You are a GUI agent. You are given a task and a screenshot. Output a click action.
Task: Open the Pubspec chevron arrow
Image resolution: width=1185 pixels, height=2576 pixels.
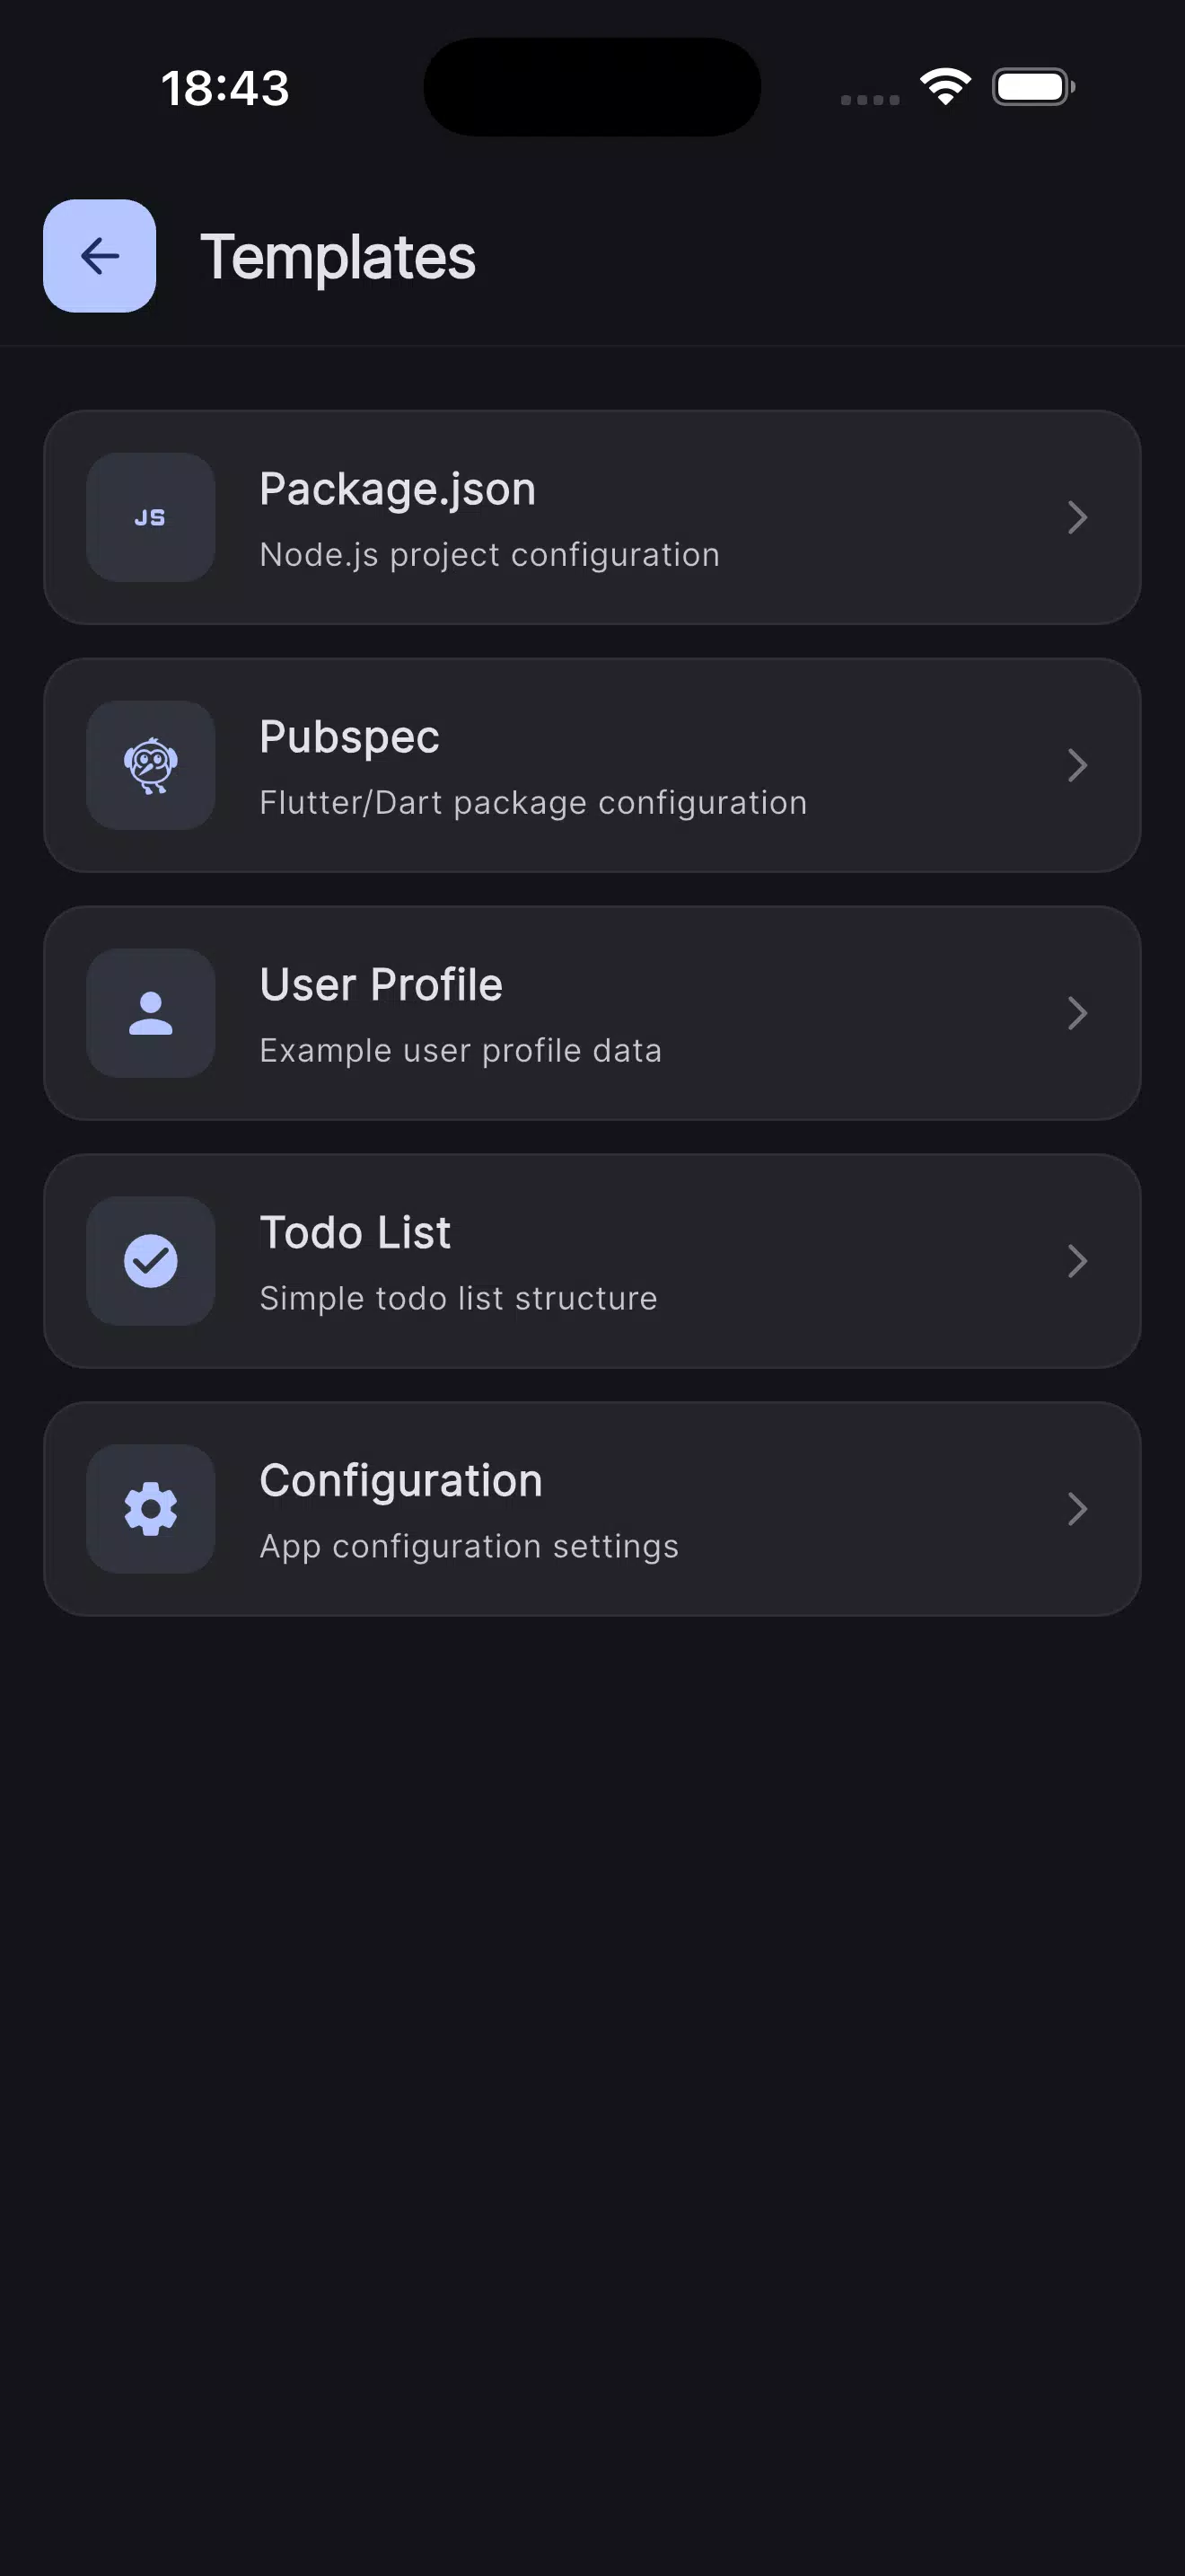(x=1077, y=765)
